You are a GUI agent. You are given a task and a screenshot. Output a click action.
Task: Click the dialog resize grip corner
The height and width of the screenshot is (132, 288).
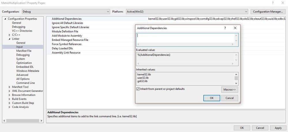239,102
